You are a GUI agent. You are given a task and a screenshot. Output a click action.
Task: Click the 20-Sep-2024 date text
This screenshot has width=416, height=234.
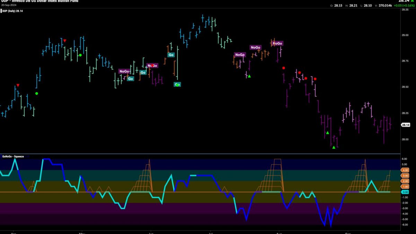pyautogui.click(x=8, y=5)
